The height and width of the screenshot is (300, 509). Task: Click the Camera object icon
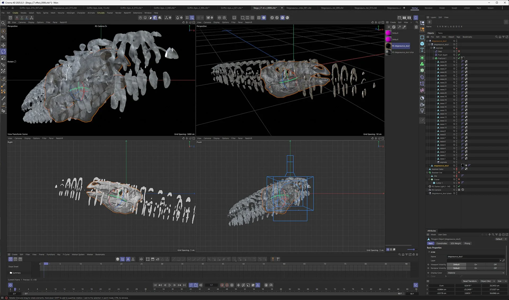[422, 105]
